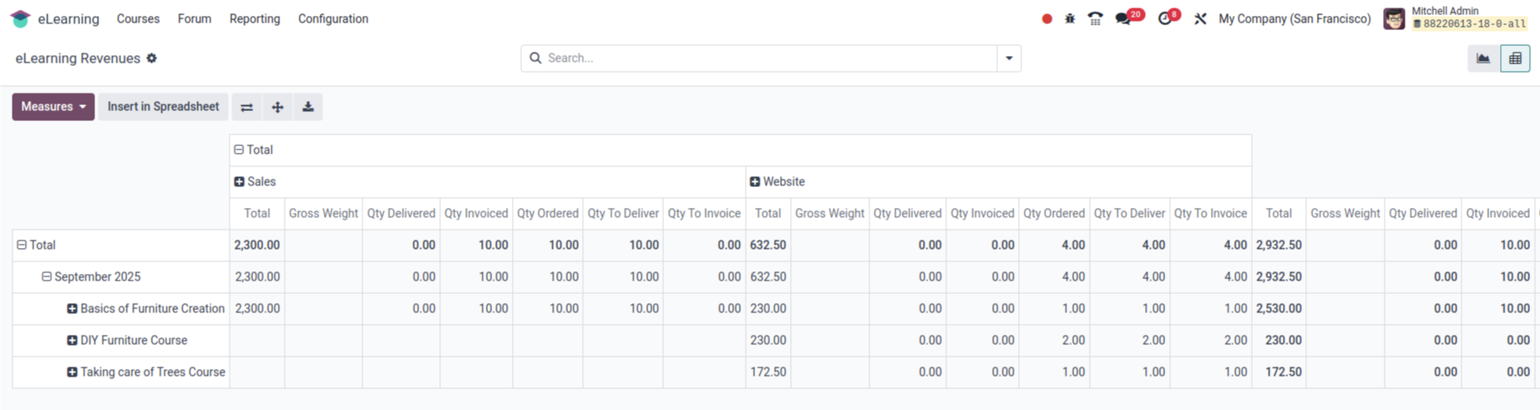Open the conversations chat icon
This screenshot has height=410, width=1540.
pyautogui.click(x=1124, y=18)
